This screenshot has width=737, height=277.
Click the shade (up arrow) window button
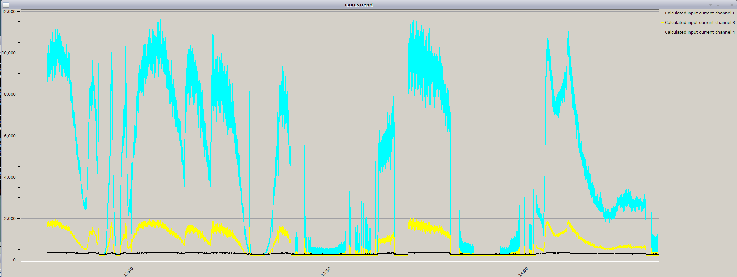pyautogui.click(x=711, y=5)
